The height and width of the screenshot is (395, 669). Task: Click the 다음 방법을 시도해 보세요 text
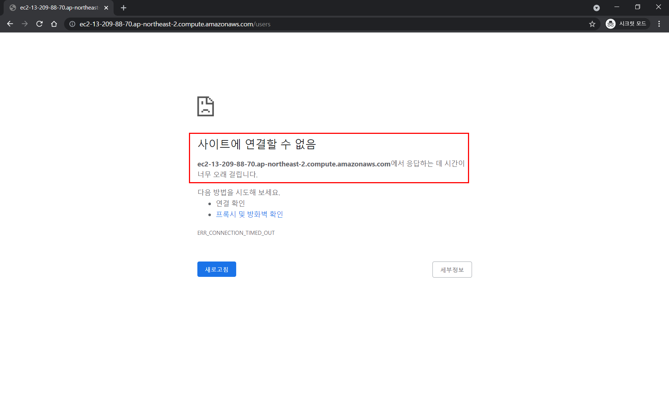click(x=239, y=192)
